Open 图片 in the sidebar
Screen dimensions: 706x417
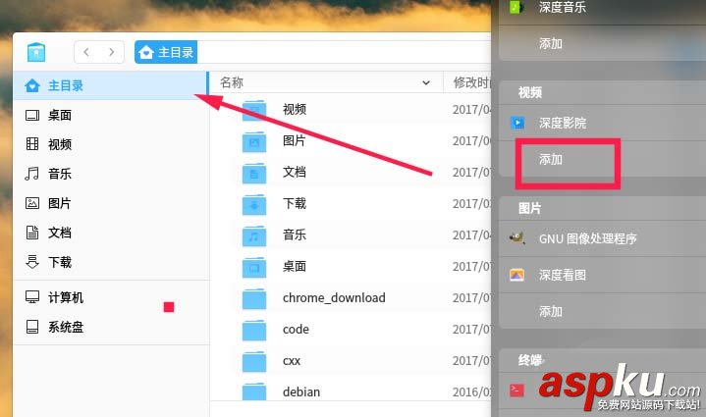(x=111, y=203)
